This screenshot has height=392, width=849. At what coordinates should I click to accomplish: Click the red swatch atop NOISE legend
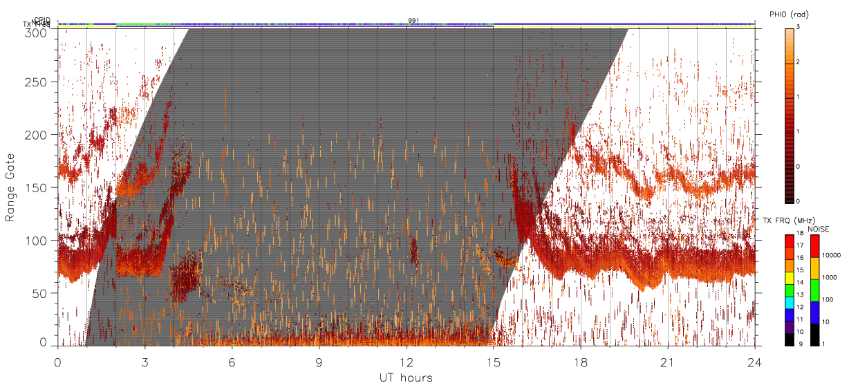click(814, 246)
